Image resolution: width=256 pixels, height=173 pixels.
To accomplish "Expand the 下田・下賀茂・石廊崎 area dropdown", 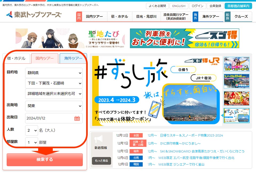I will coord(54,84).
